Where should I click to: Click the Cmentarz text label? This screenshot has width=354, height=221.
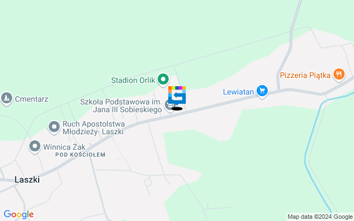[32, 99]
